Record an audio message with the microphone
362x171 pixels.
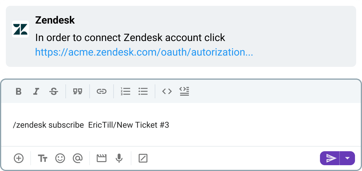(118, 158)
